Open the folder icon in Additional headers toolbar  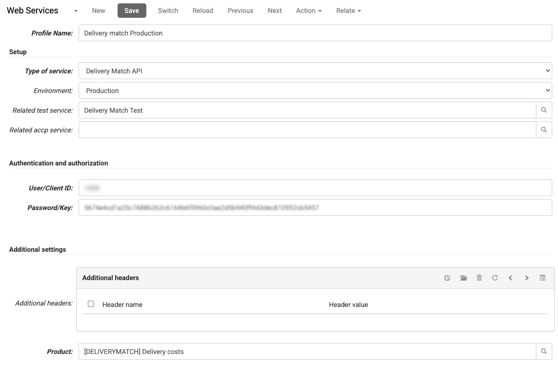click(463, 278)
